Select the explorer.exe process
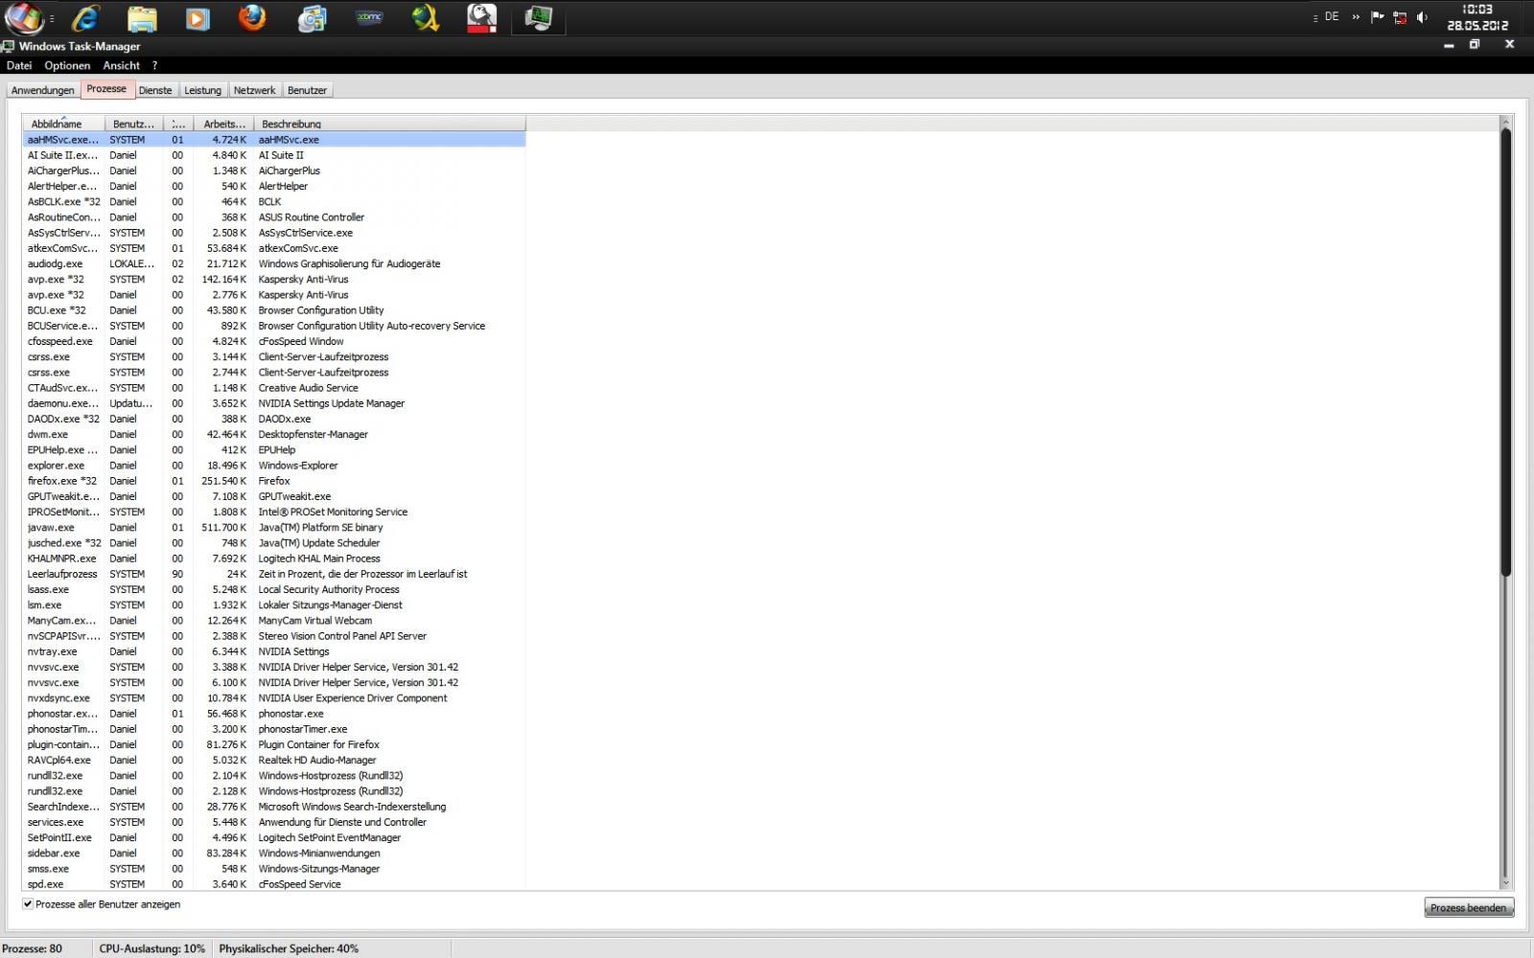The width and height of the screenshot is (1534, 958). click(x=274, y=466)
